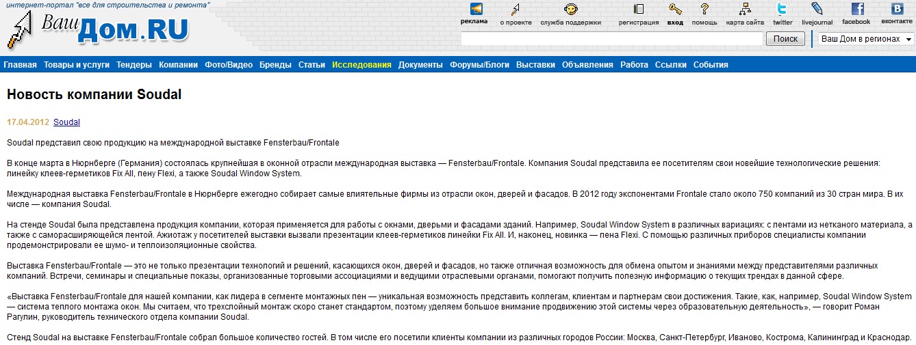The height and width of the screenshot is (345, 916).
Task: Click the регистрация text link
Action: coord(639,23)
